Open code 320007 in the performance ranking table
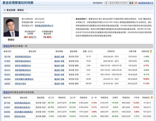The height and width of the screenshot is (121, 156). click(x=7, y=116)
